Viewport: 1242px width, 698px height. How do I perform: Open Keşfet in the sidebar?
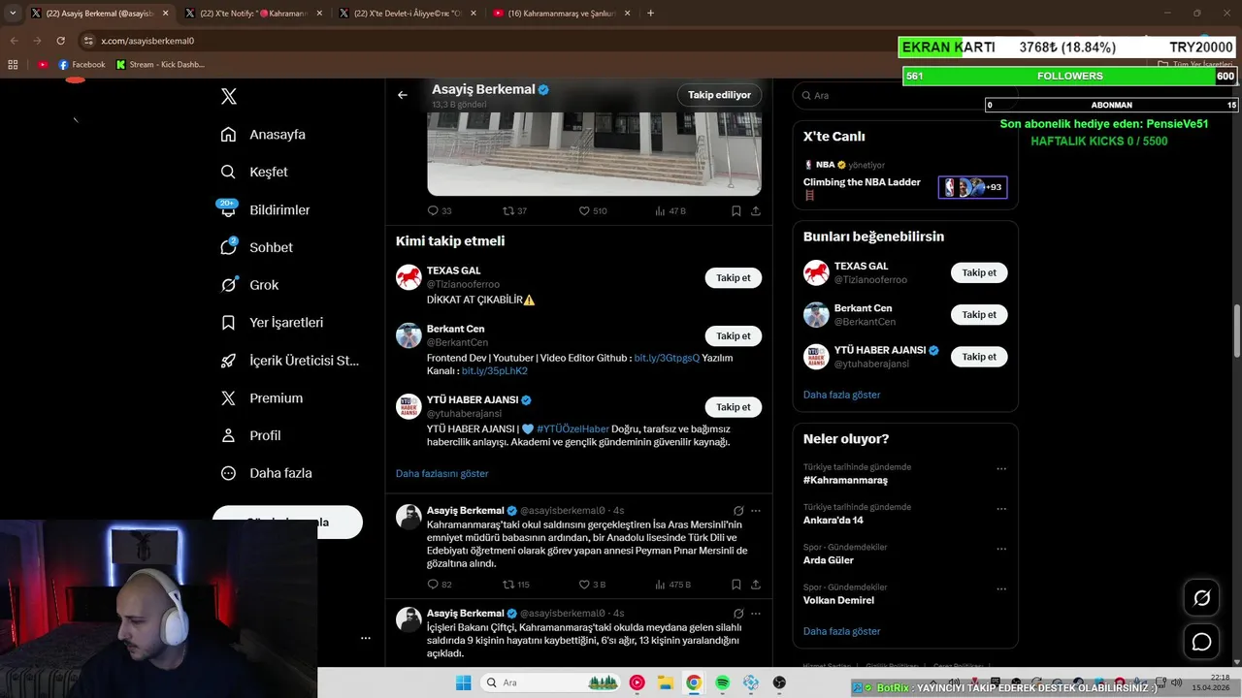point(254,172)
